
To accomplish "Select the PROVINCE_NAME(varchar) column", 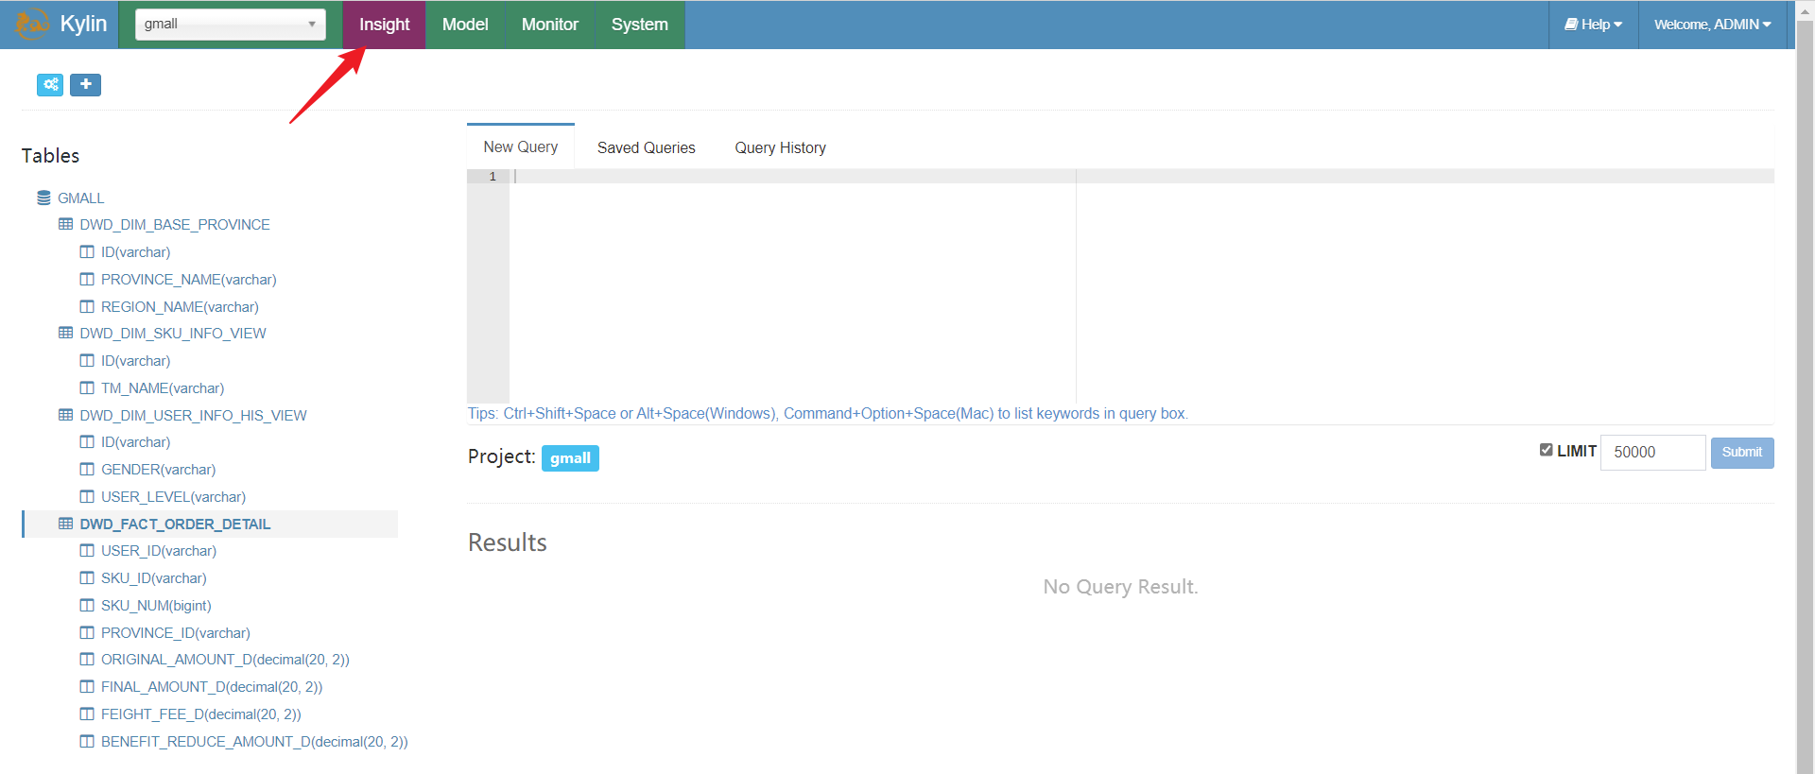I will [x=189, y=280].
